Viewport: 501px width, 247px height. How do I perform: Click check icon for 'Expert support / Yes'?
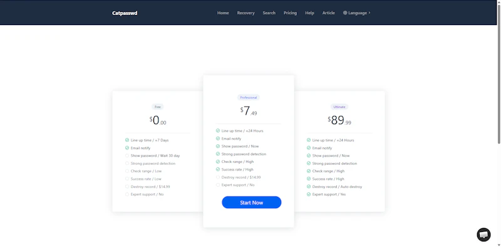(x=309, y=194)
